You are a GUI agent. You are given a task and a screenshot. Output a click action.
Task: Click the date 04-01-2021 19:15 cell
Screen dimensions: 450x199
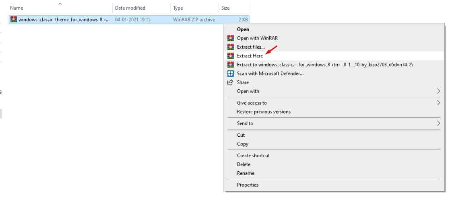pyautogui.click(x=132, y=20)
